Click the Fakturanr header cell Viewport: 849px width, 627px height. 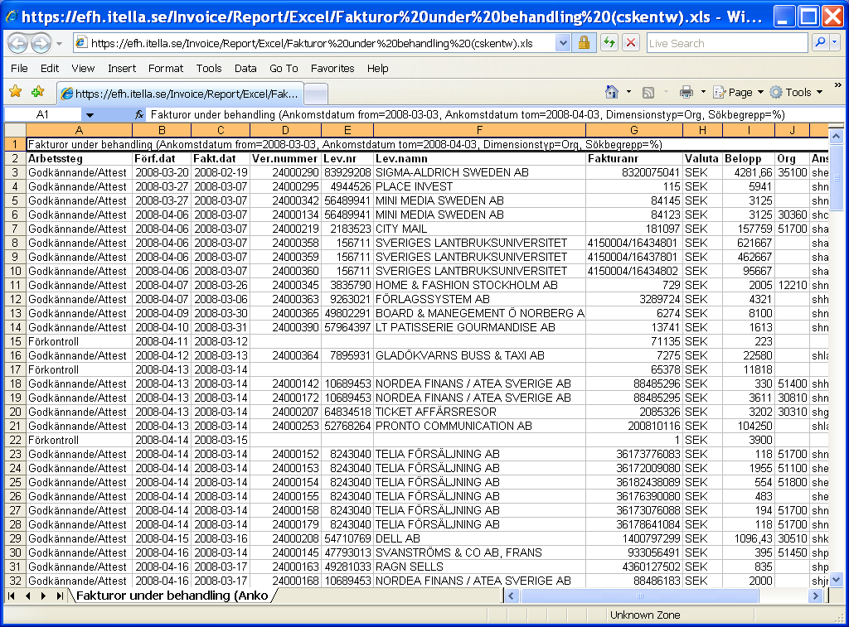click(634, 158)
